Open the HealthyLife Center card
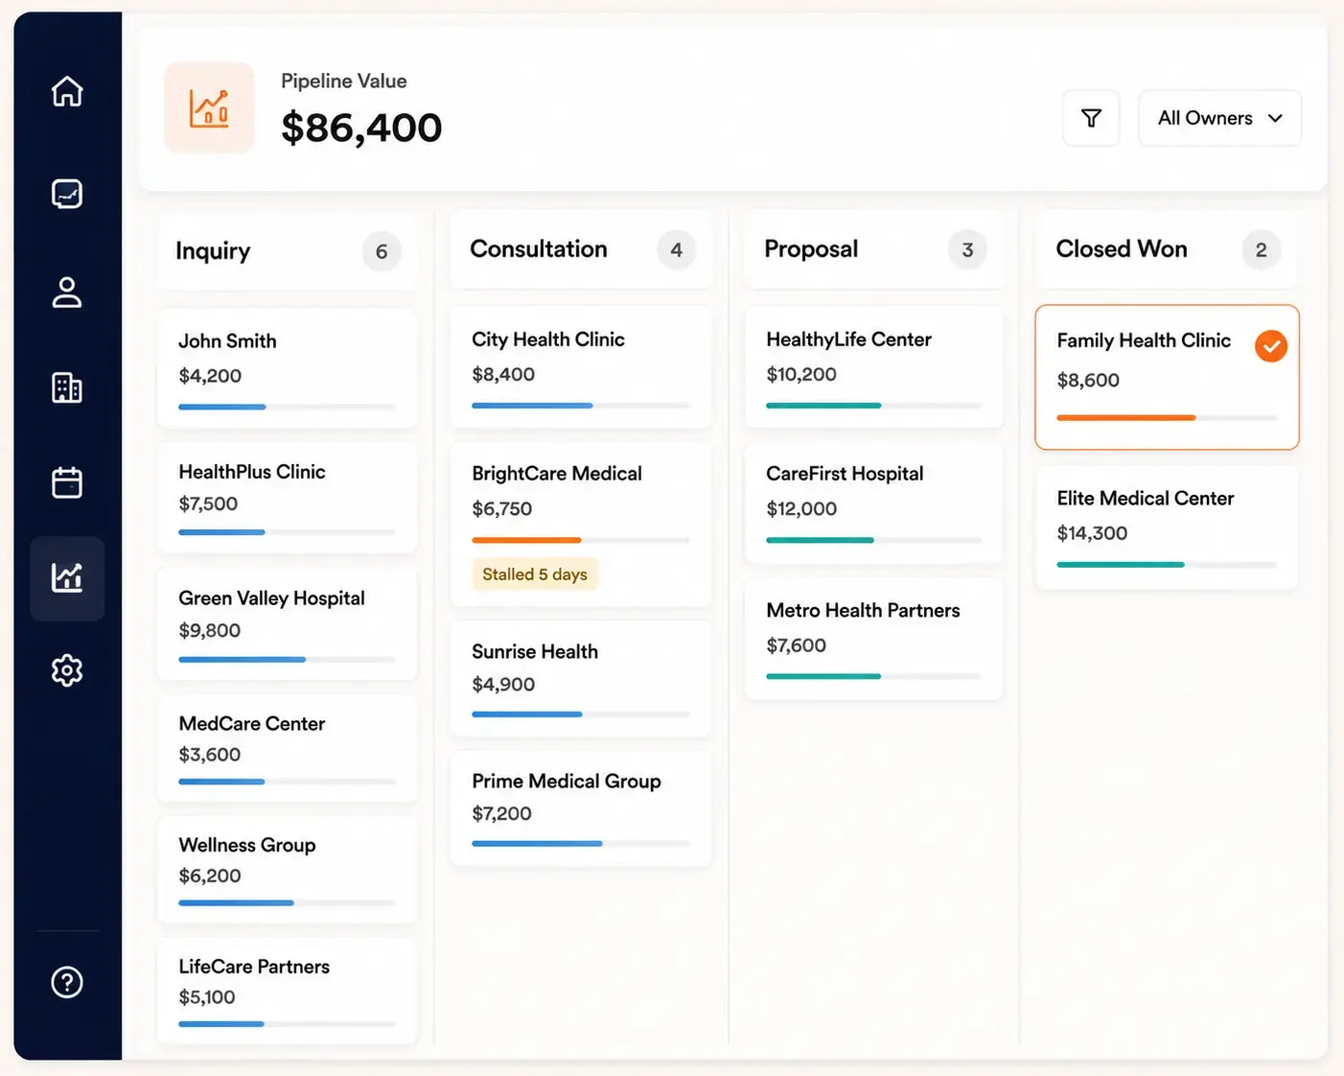Viewport: 1344px width, 1076px height. pos(874,367)
